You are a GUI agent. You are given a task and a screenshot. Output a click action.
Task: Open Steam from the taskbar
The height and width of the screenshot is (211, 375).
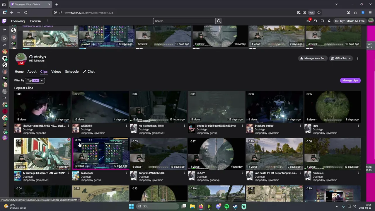pos(235,206)
